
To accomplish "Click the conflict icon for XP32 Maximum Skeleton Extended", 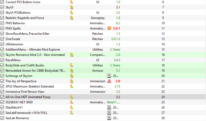I will pyautogui.click(x=72, y=86).
